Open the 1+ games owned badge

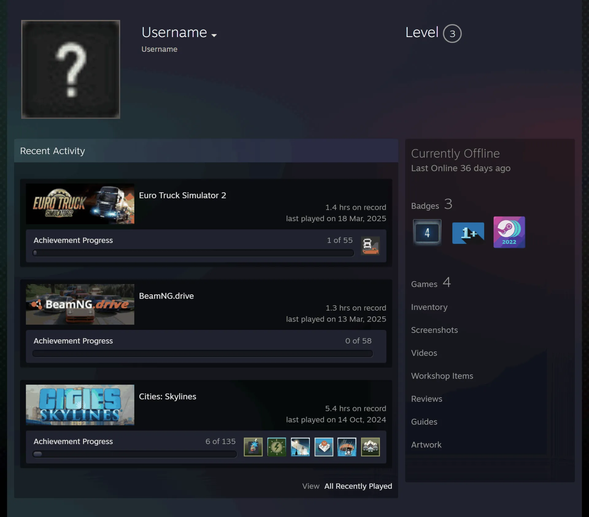coord(468,233)
